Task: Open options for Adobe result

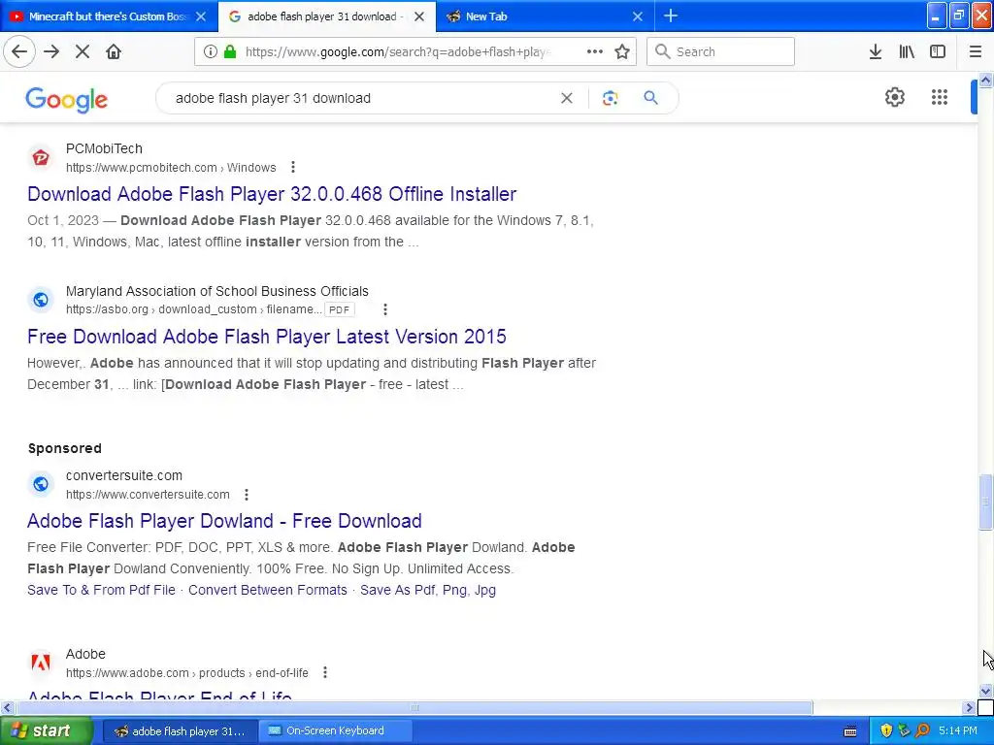Action: pos(325,673)
